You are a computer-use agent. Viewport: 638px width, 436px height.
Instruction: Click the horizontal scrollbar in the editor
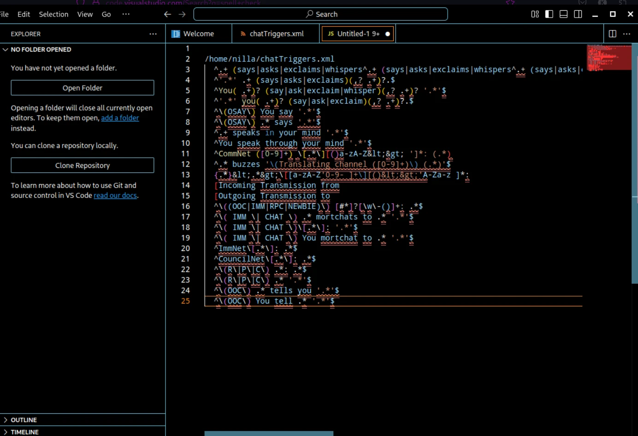tap(269, 434)
